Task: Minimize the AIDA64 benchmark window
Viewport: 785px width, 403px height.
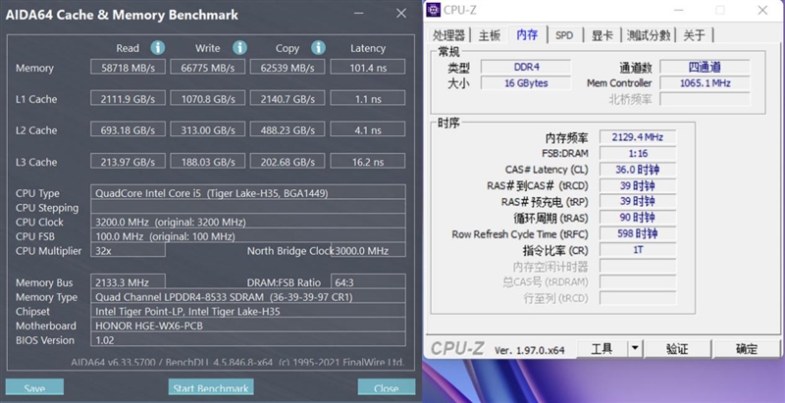Action: (358, 14)
